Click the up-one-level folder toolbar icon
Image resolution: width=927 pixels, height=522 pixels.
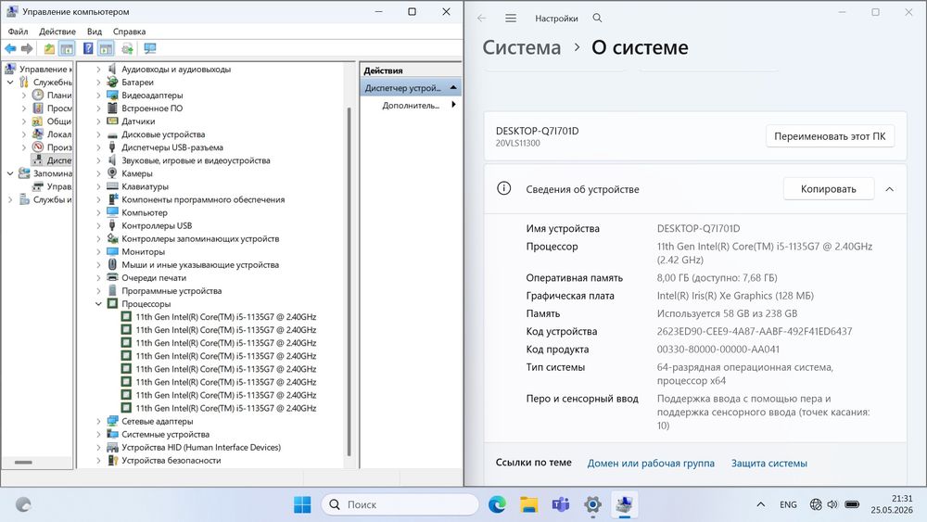(49, 48)
